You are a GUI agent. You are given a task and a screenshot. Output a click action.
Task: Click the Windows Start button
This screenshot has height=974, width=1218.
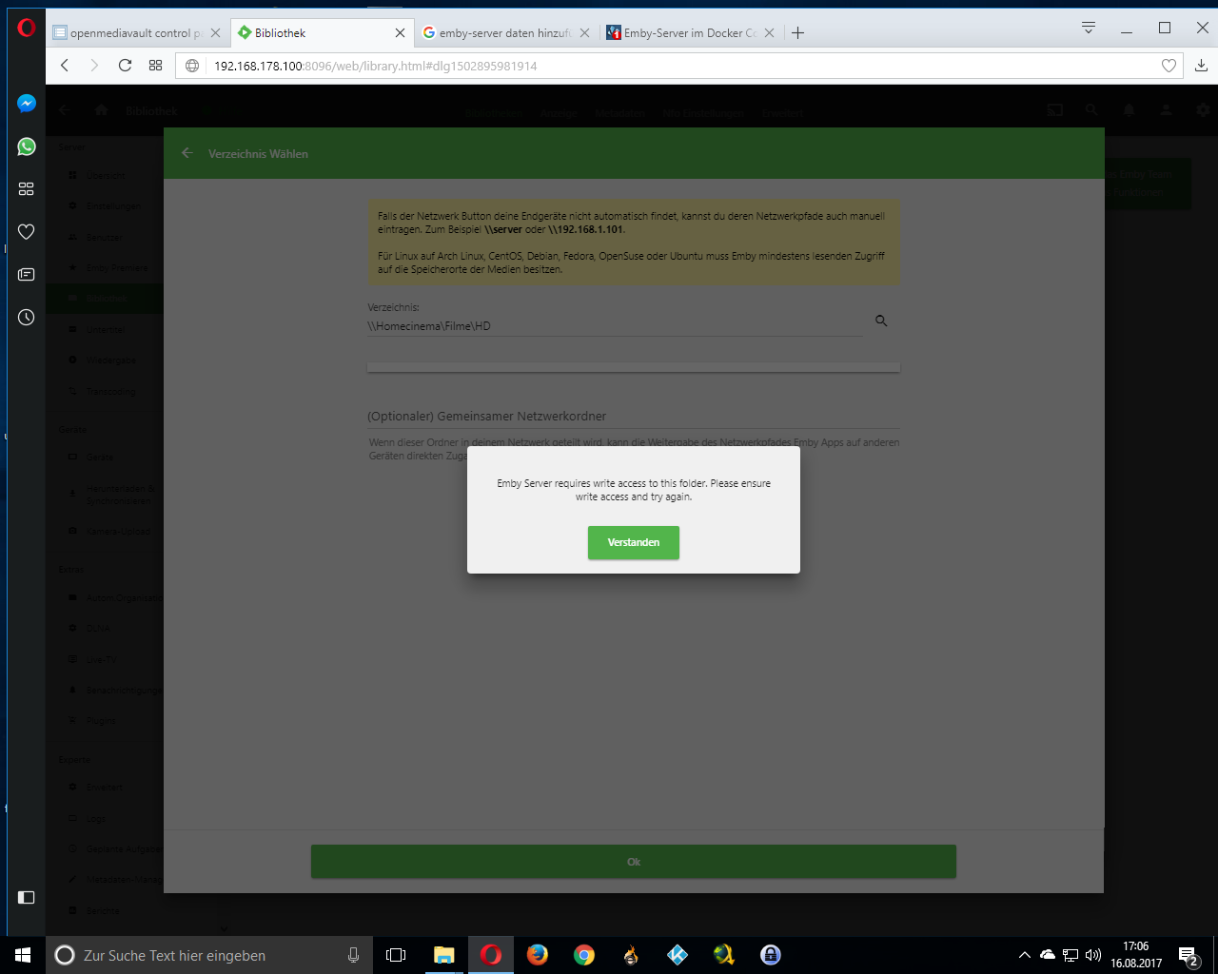click(x=23, y=955)
